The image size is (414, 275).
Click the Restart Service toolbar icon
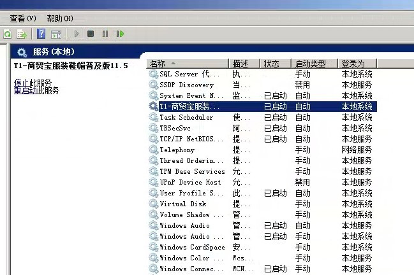click(x=120, y=34)
